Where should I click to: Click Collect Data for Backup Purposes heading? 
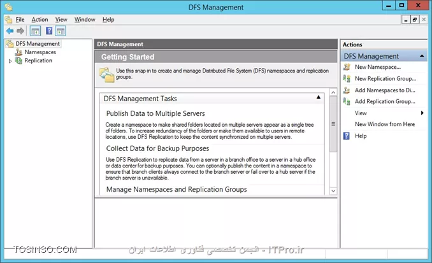click(157, 148)
